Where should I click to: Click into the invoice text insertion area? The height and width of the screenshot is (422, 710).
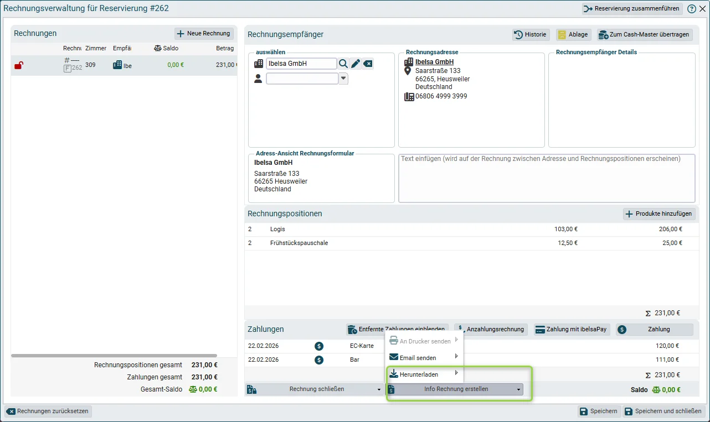[547, 178]
